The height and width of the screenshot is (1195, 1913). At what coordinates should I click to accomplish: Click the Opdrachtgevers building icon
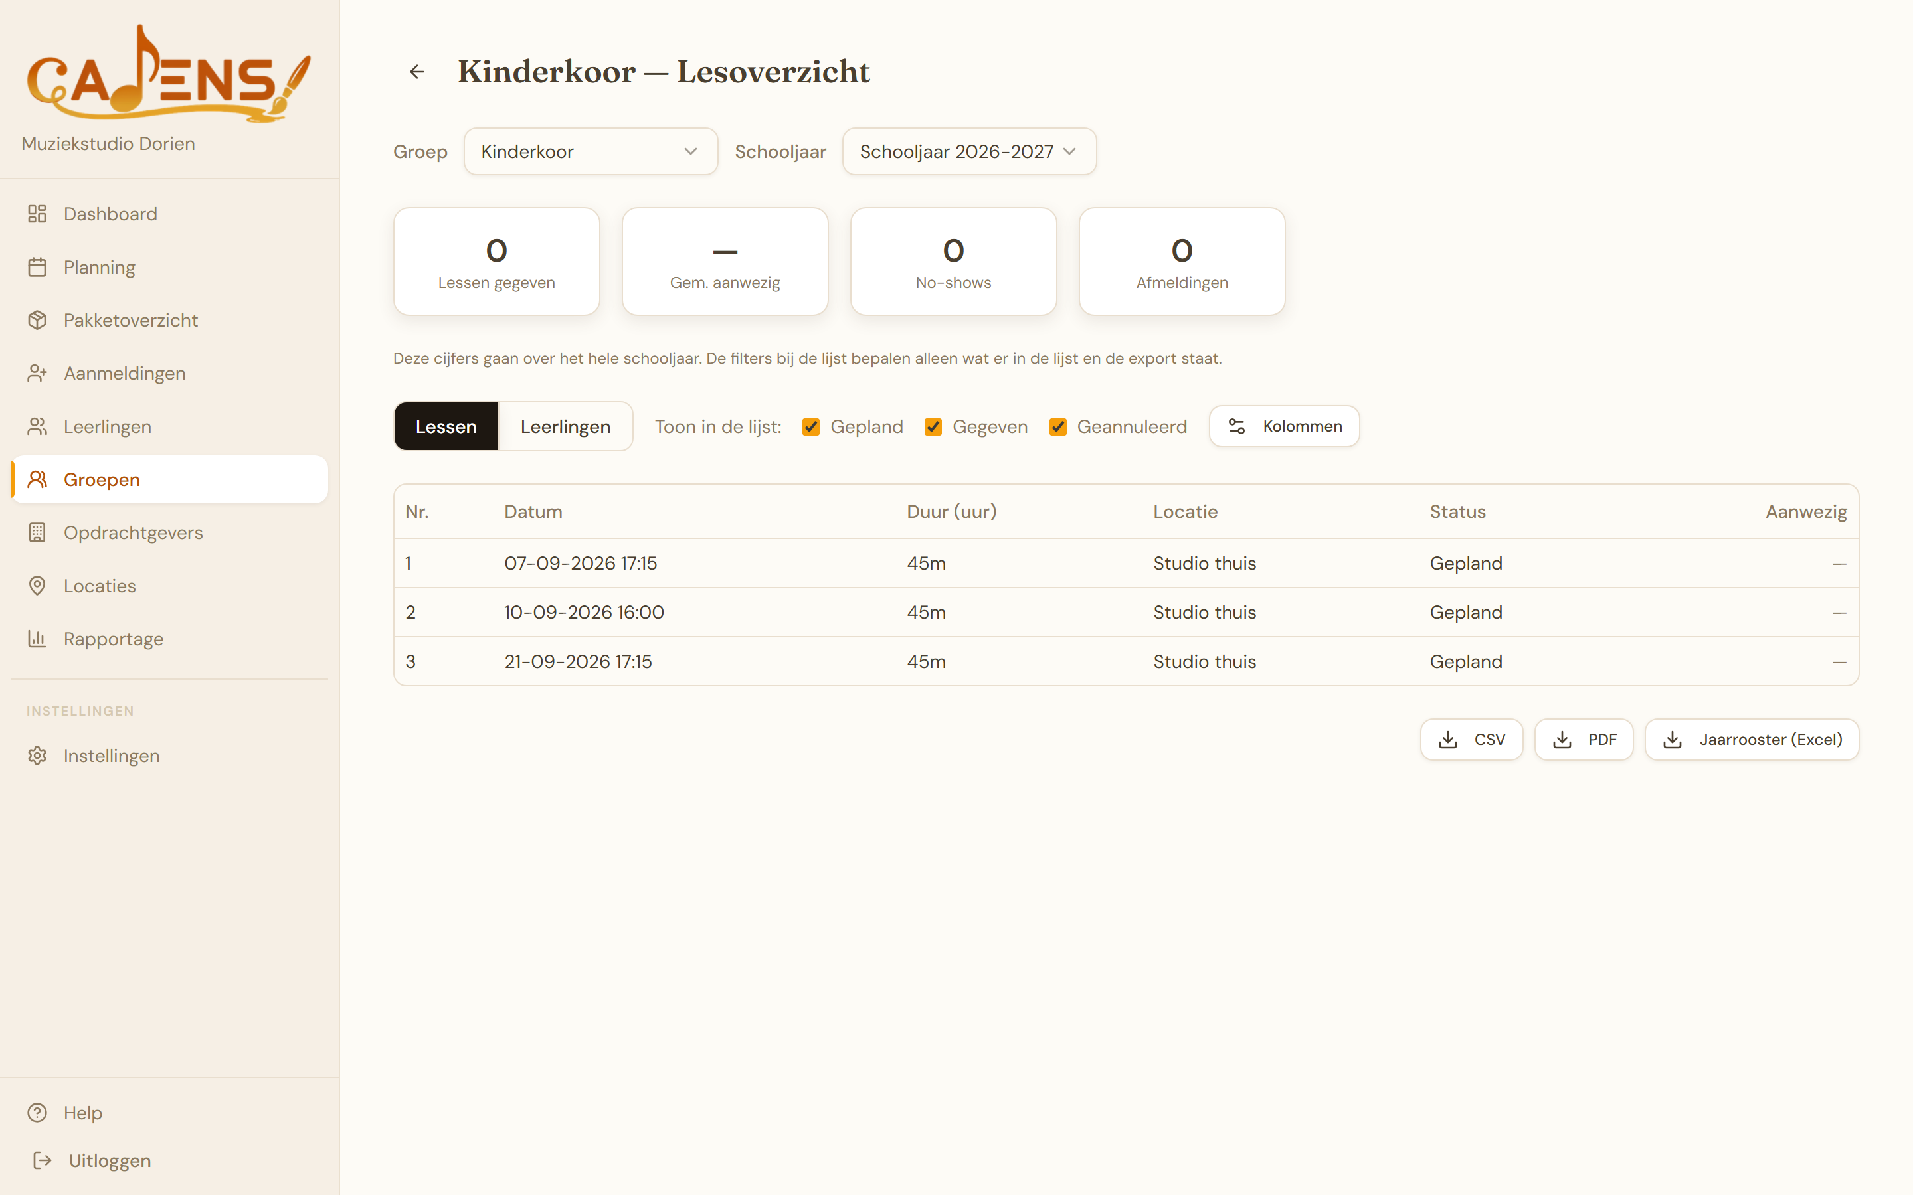coord(37,532)
